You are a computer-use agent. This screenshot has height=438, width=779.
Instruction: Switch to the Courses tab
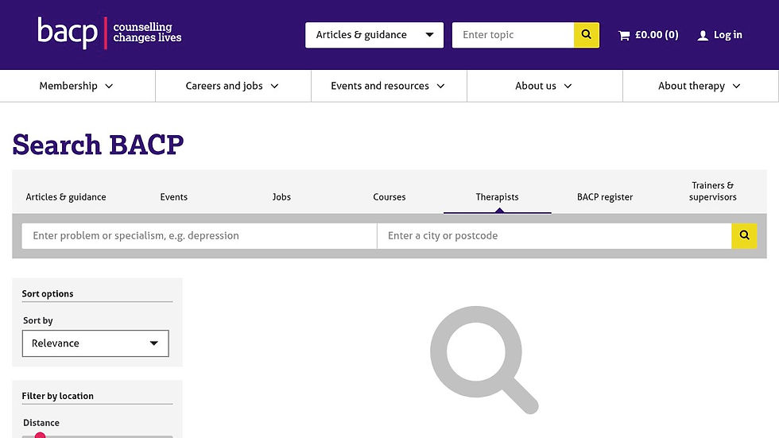click(389, 196)
